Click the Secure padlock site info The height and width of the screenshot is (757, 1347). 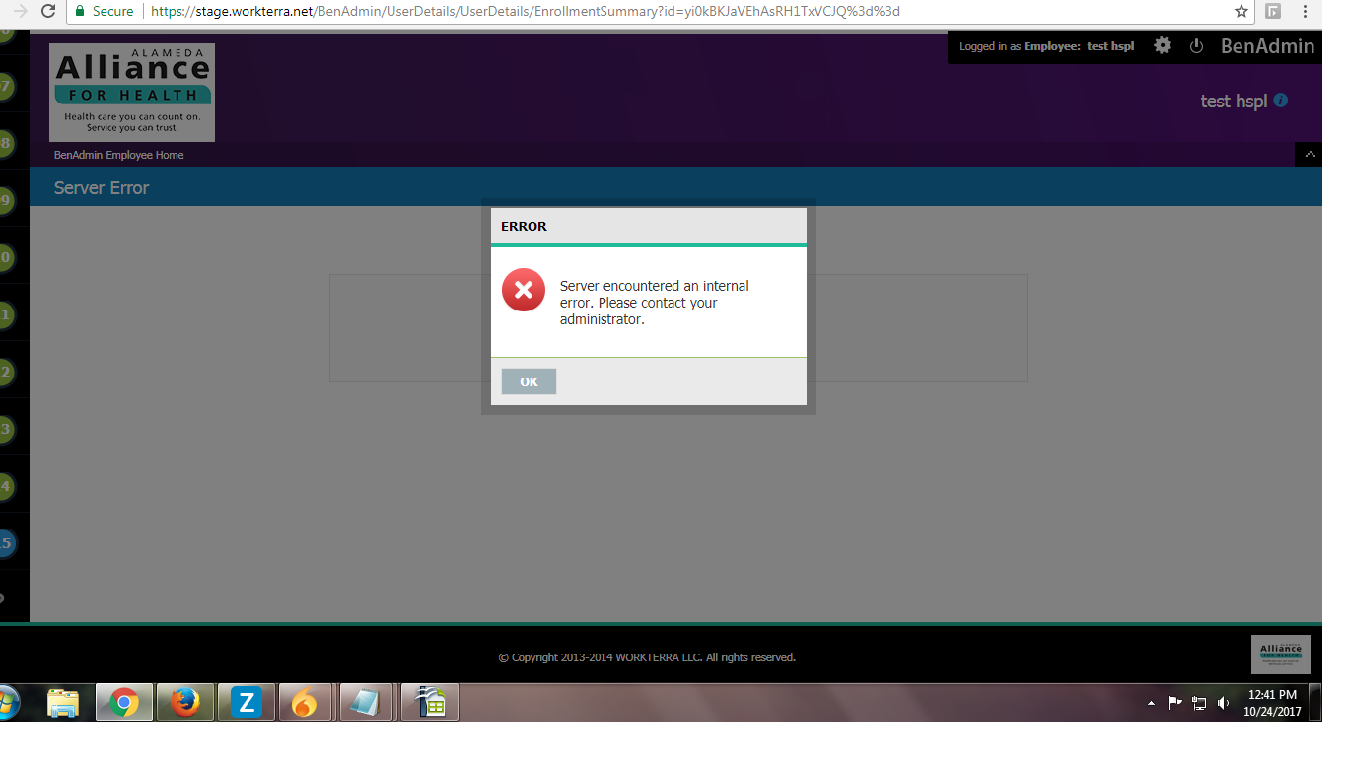point(104,11)
